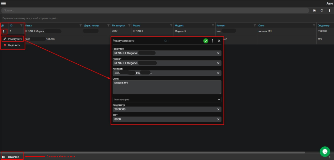Screen dimensions: 334x160
Task: Filter the Марка column
Action: [171, 25]
